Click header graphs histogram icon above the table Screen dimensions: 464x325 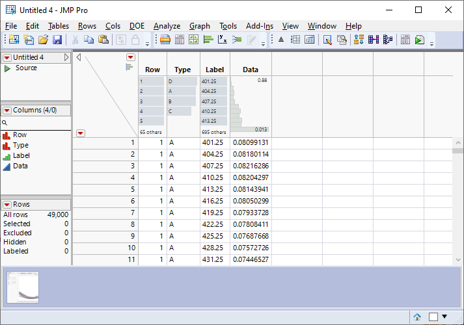tap(129, 67)
